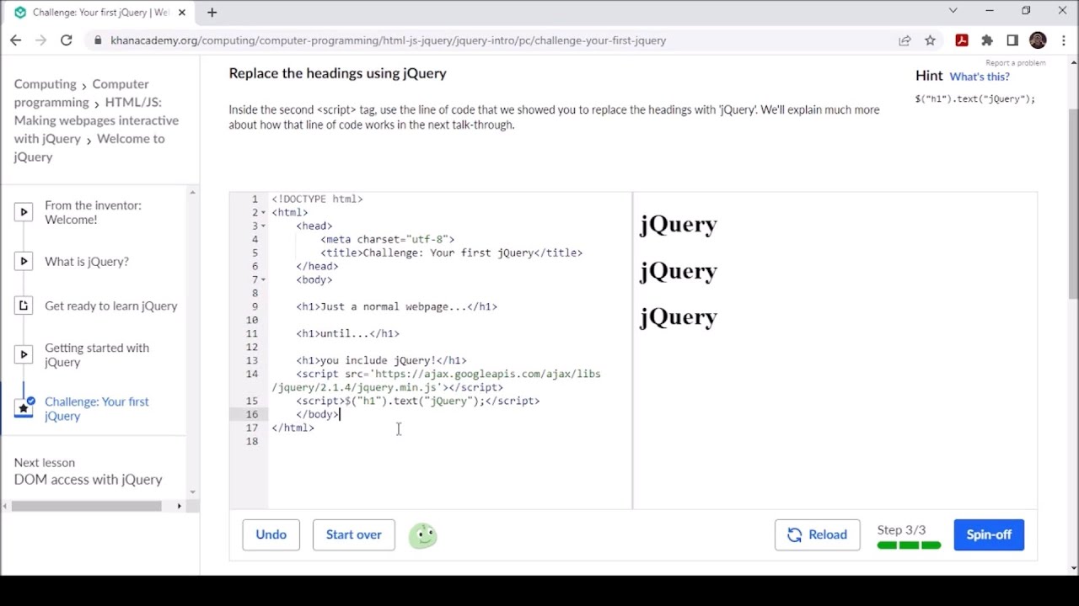The height and width of the screenshot is (606, 1079).
Task: Click the address bar URL
Action: pyautogui.click(x=388, y=40)
